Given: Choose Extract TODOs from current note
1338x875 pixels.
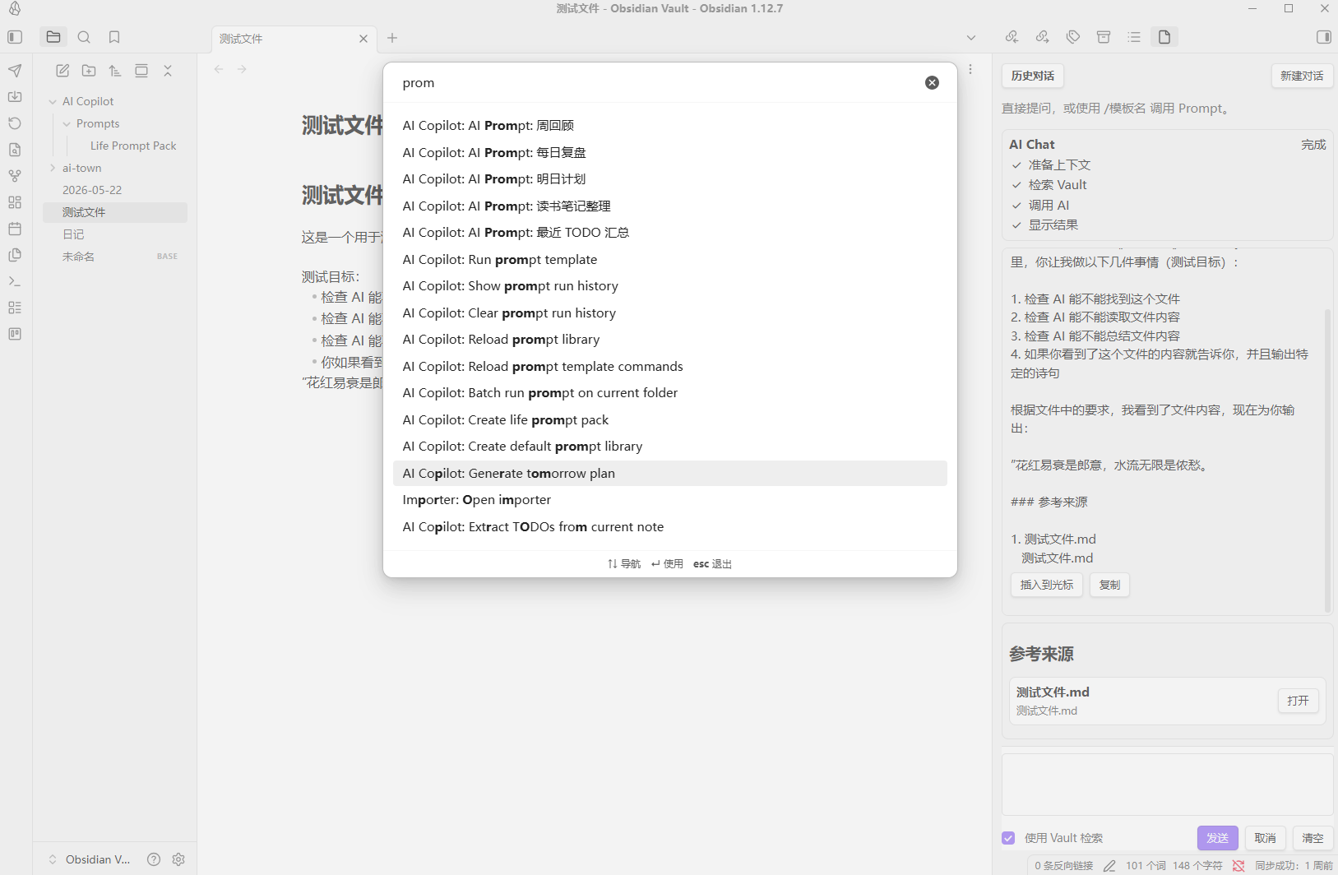Looking at the screenshot, I should [x=670, y=526].
